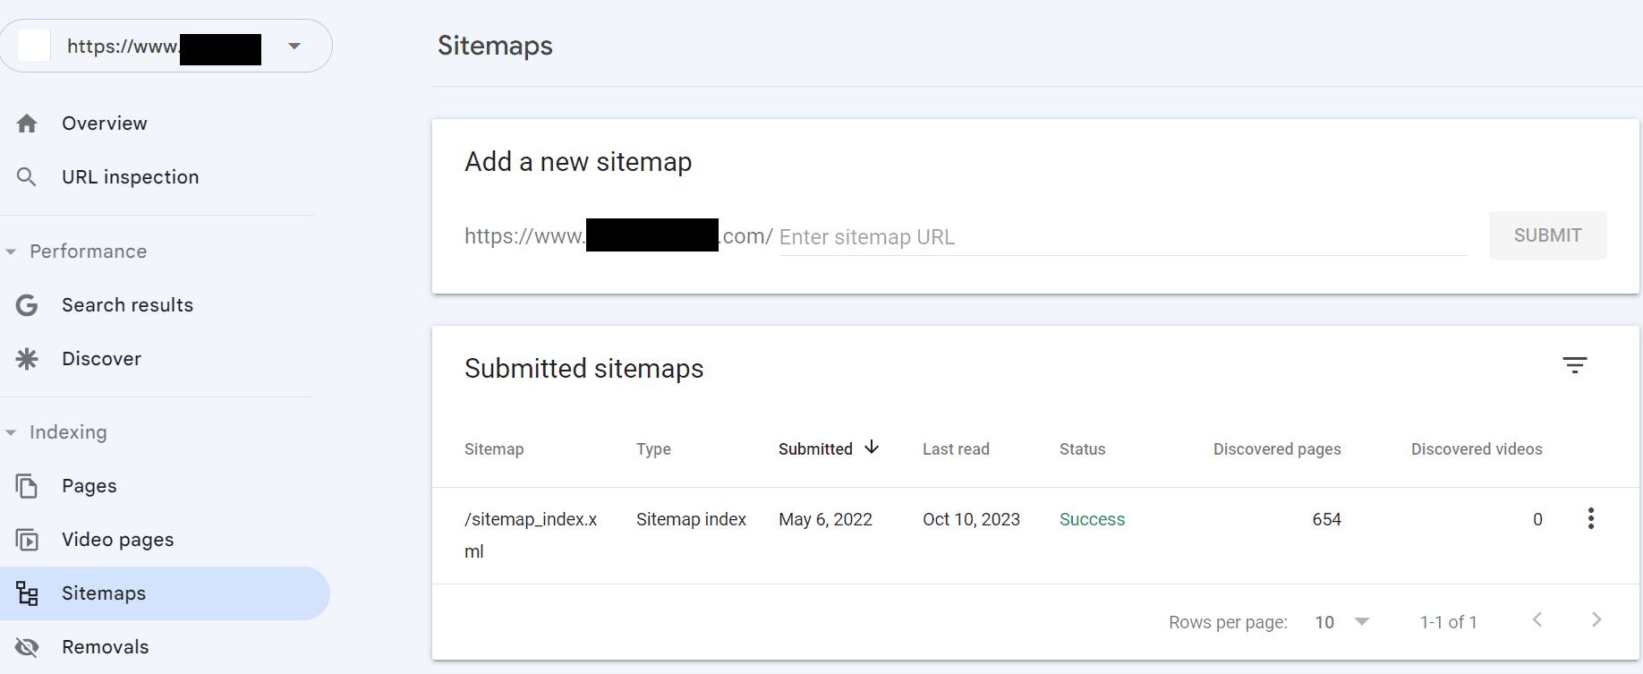This screenshot has height=674, width=1643.
Task: Click the Video pages icon
Action: (27, 540)
